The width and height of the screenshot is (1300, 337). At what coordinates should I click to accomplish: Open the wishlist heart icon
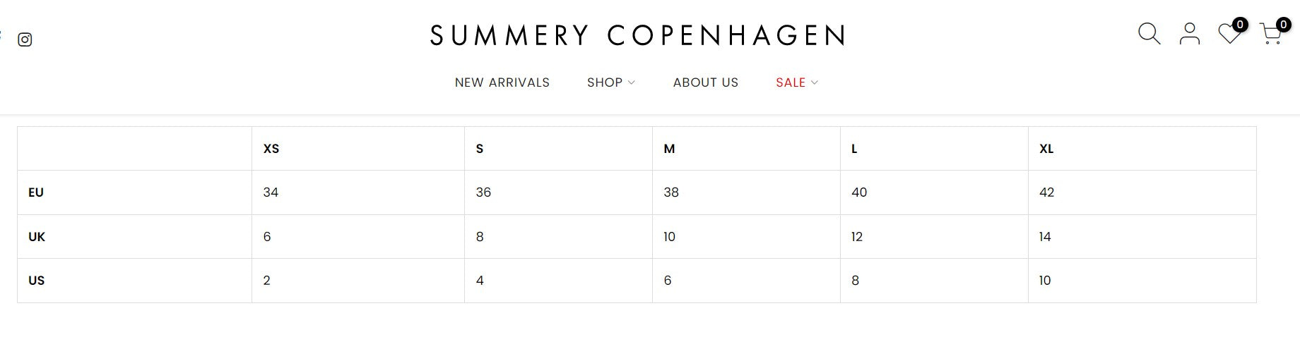tap(1229, 34)
